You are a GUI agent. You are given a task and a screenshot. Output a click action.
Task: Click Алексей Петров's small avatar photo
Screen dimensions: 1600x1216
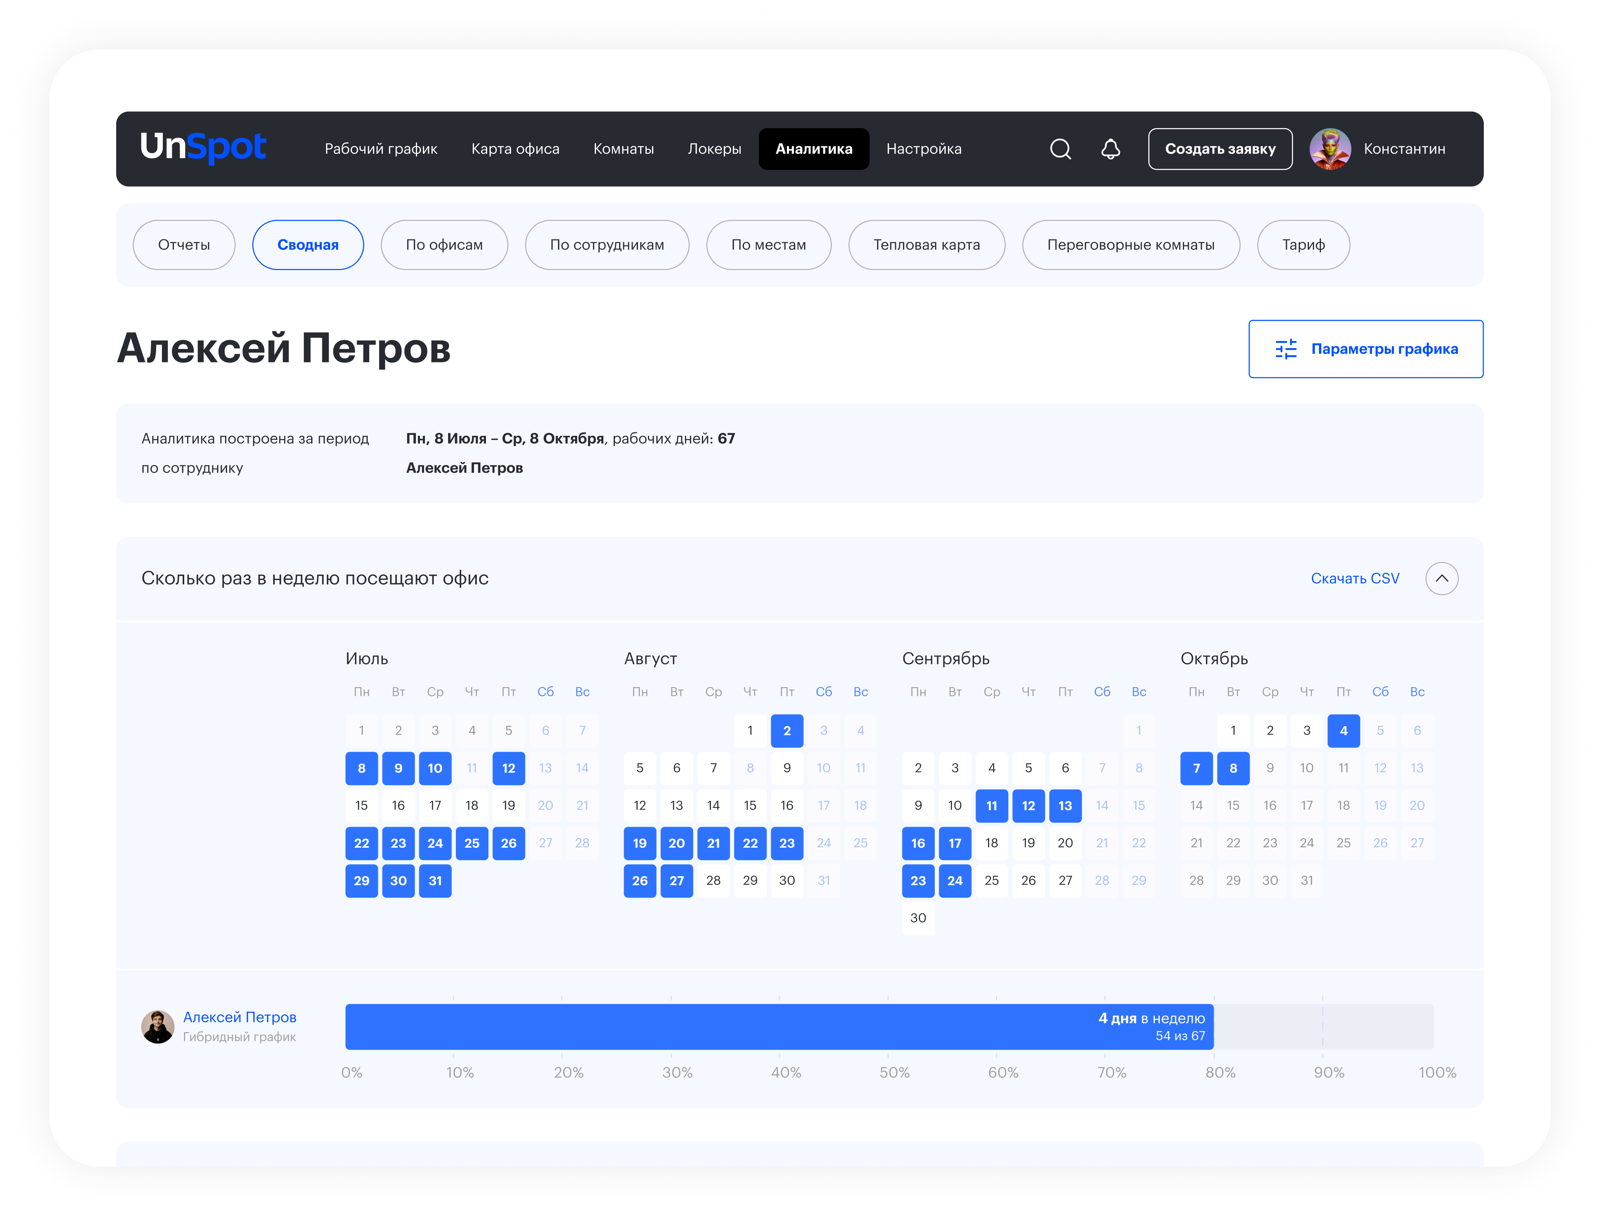click(157, 1027)
